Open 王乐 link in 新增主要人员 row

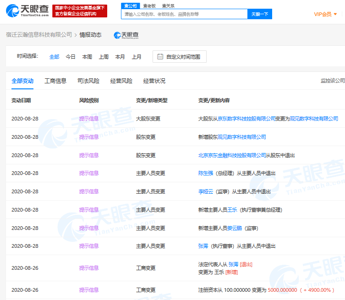(x=232, y=210)
